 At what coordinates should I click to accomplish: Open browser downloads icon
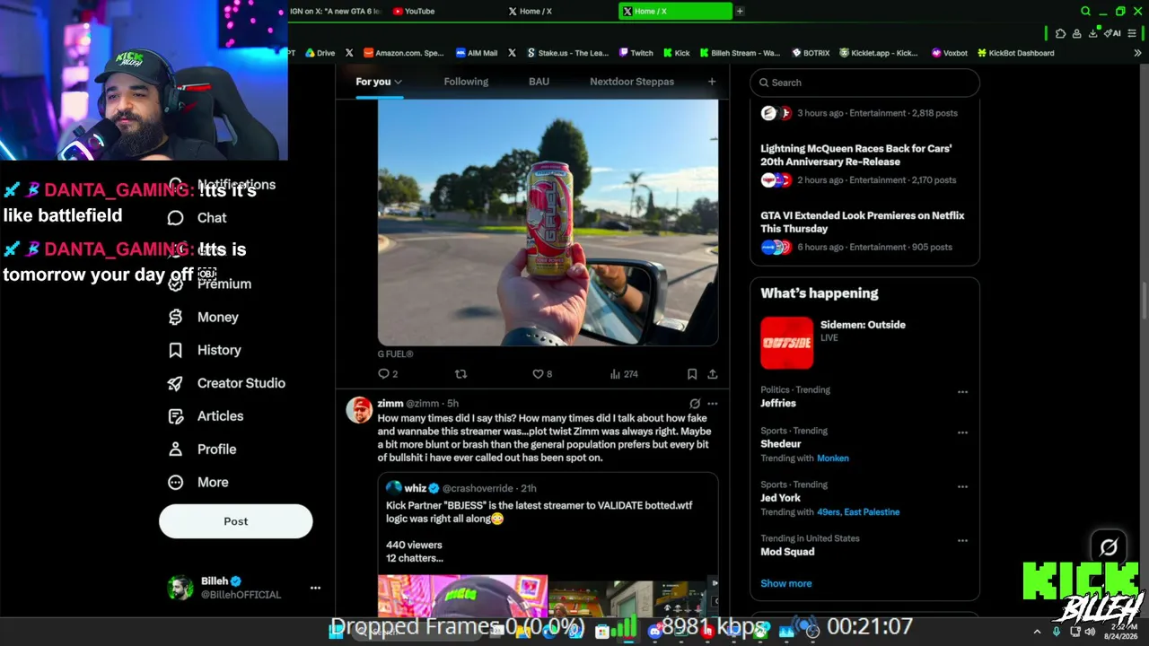(1093, 33)
